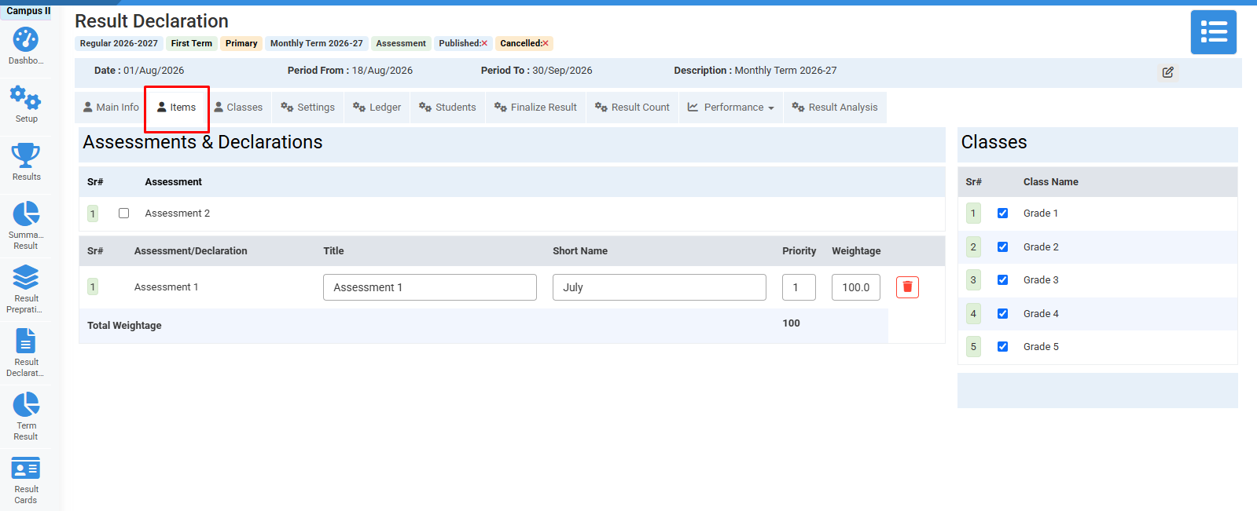Click the Date 01/Aug/2026 text

point(139,71)
